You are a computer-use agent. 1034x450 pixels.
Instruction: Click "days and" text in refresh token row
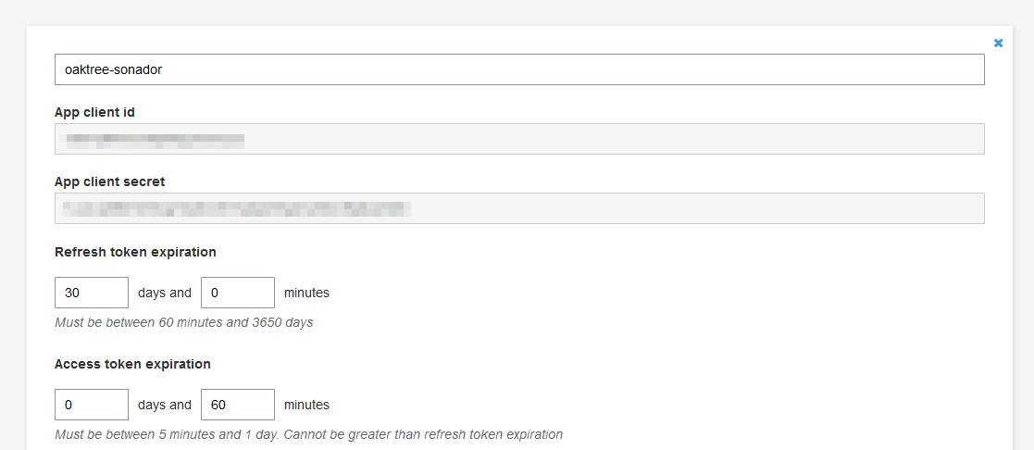(x=165, y=293)
